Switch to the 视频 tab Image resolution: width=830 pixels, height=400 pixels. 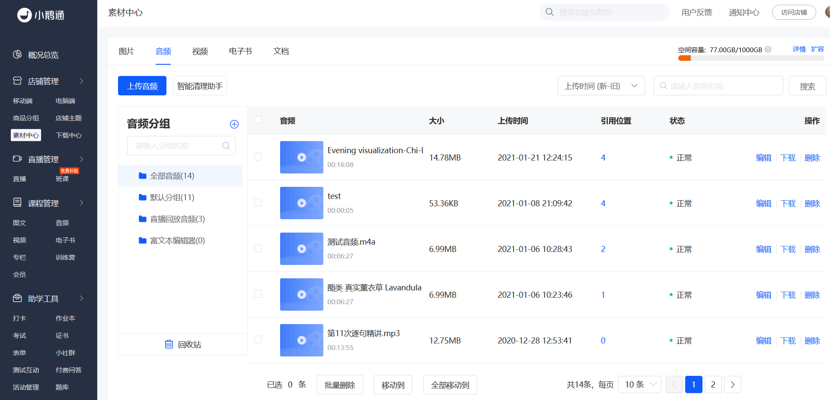[x=200, y=51]
